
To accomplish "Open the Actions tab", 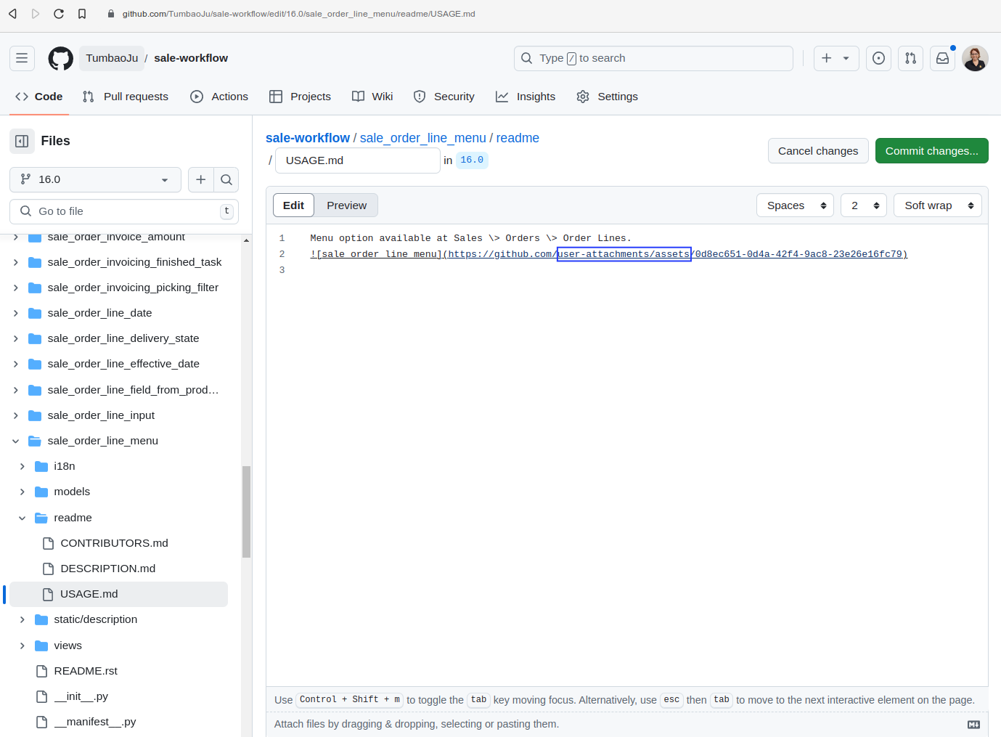I will coord(219,97).
